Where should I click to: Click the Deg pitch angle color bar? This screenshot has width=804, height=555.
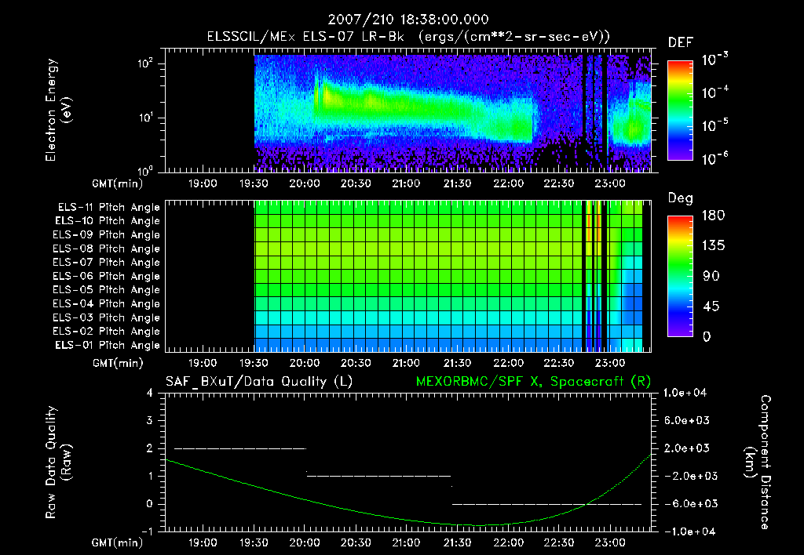pos(680,276)
